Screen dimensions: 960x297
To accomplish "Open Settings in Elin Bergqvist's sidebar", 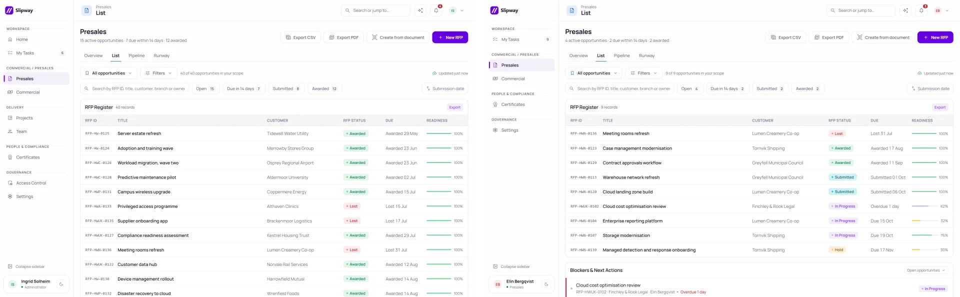I will (x=521, y=130).
